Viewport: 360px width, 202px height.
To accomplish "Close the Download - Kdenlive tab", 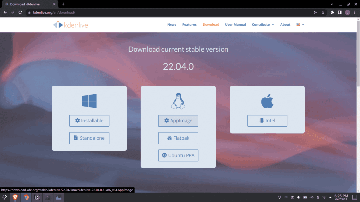I will tap(54, 4).
